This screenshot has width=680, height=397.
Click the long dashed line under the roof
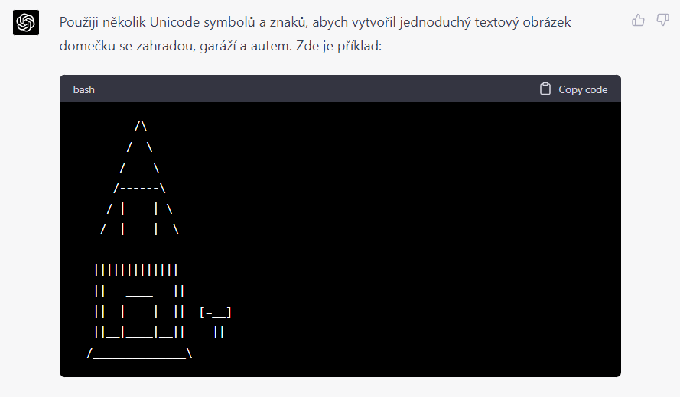[136, 250]
